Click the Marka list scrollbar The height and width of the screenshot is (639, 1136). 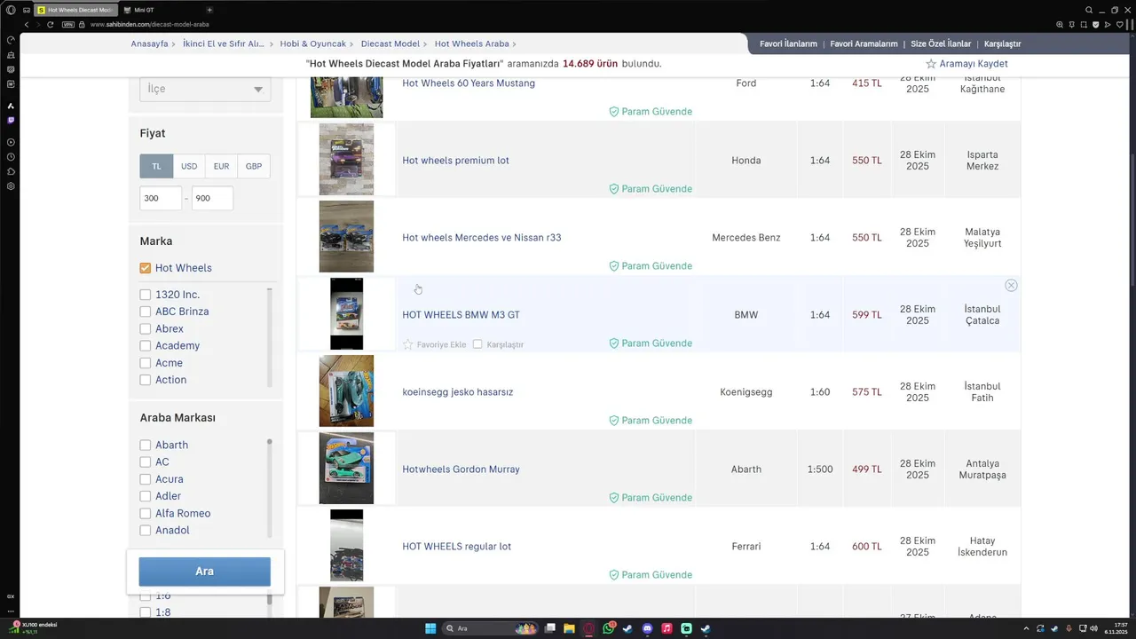point(270,337)
